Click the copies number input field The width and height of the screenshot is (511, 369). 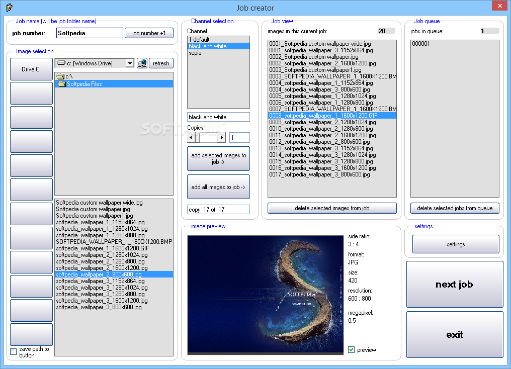pyautogui.click(x=239, y=137)
